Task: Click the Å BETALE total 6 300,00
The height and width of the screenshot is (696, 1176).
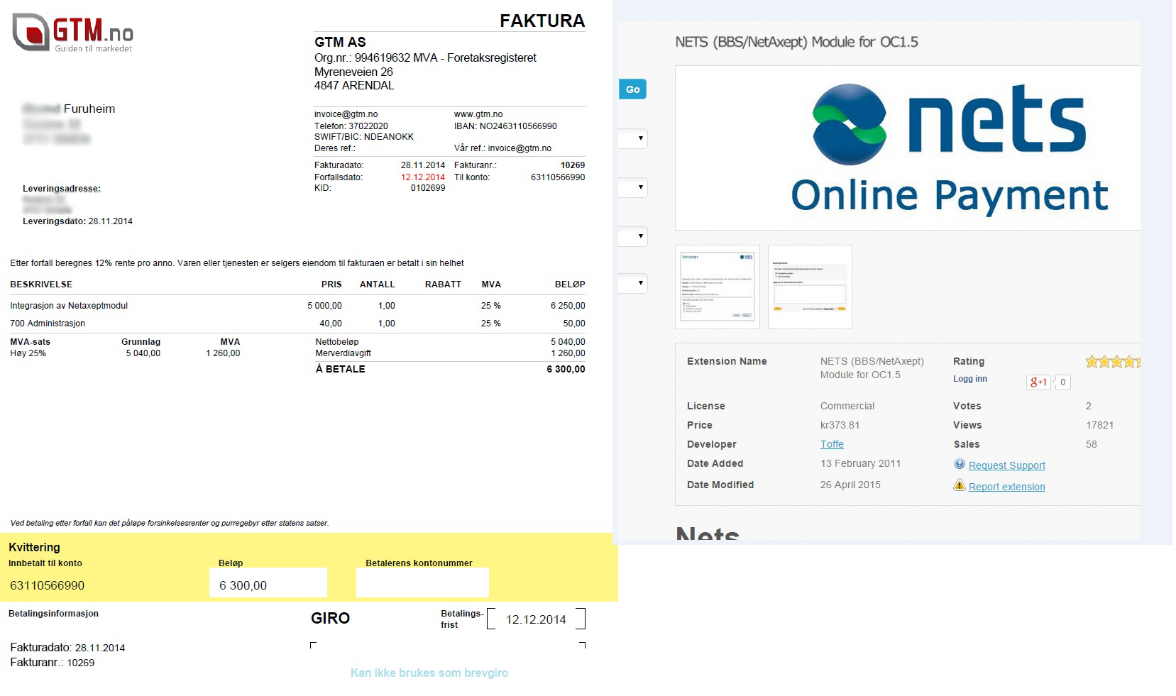Action: click(566, 369)
